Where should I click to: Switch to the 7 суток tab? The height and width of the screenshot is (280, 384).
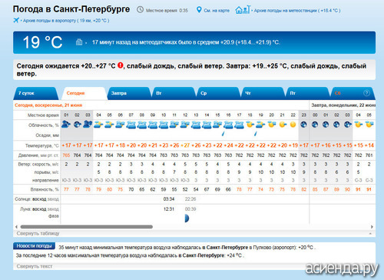click(x=26, y=93)
